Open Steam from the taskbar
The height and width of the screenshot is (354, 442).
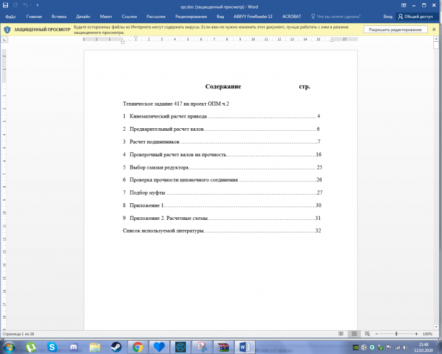[x=115, y=347]
